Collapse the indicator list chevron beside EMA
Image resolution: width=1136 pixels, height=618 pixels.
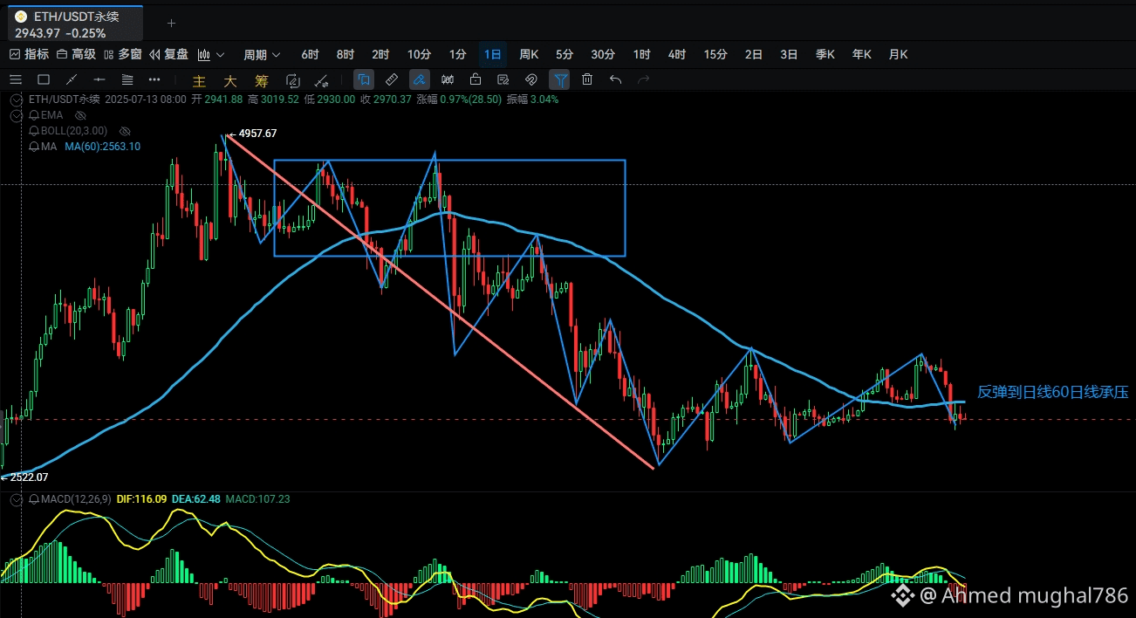click(15, 115)
